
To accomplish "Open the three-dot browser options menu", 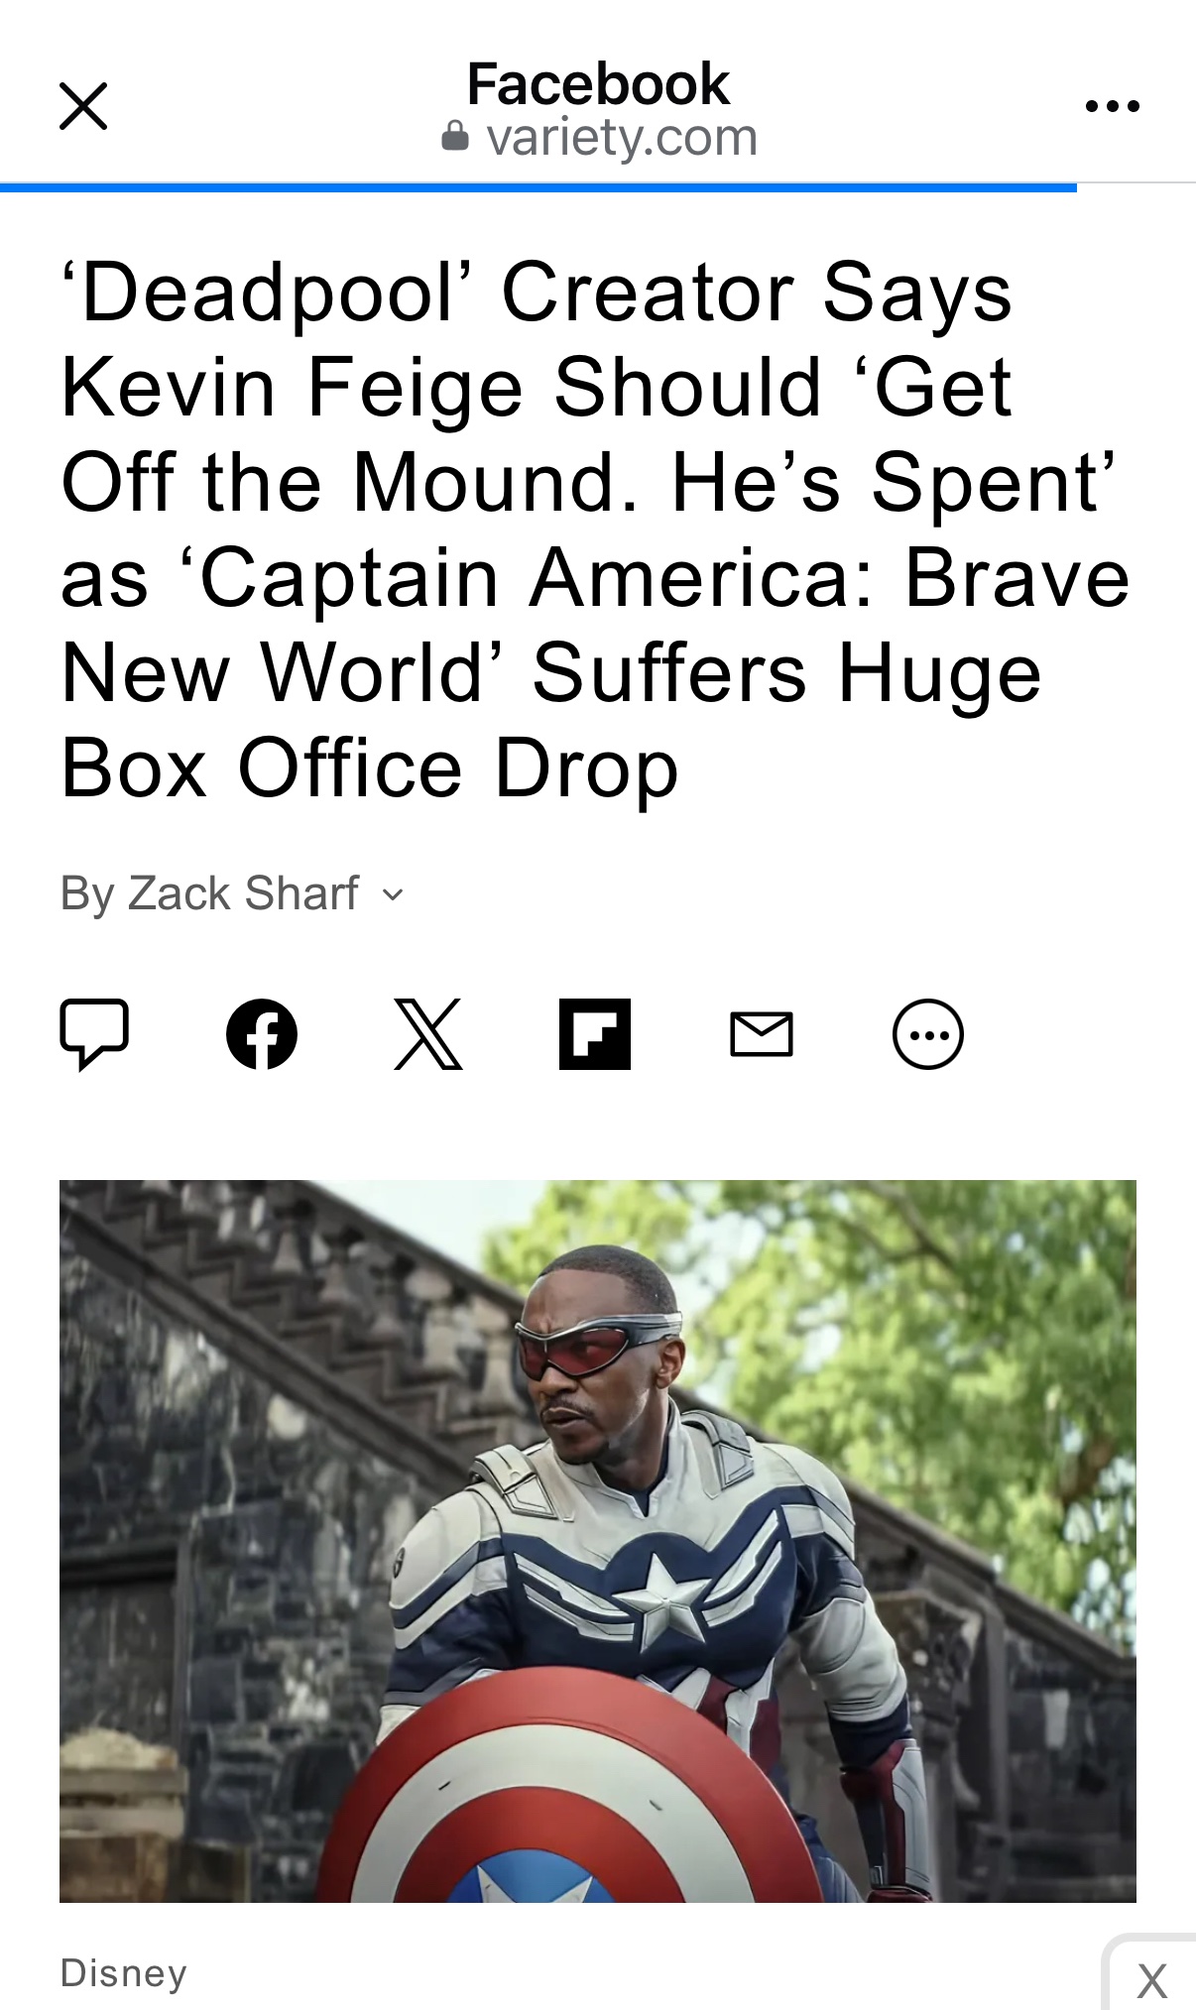I will 1112,106.
